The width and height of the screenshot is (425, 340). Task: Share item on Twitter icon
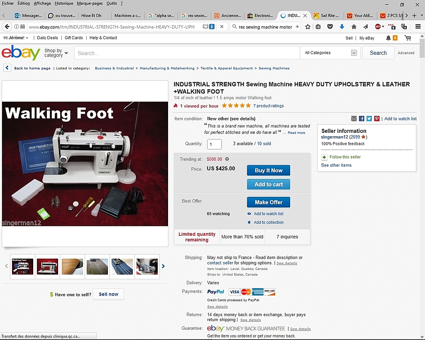[369, 118]
